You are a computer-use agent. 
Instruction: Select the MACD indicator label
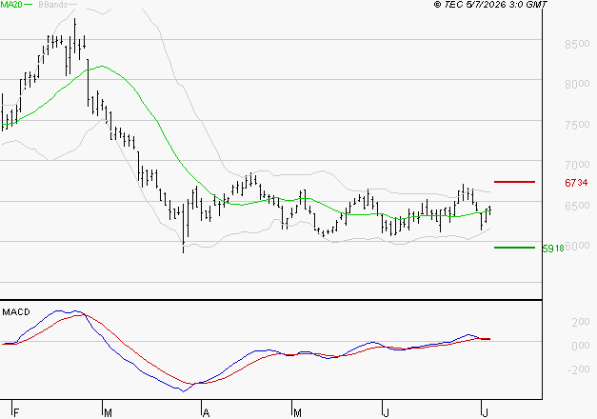pos(16,312)
